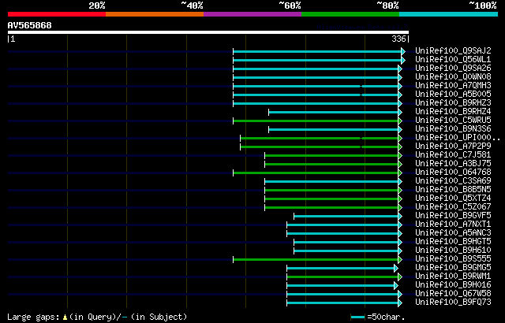The height and width of the screenshot is (323, 505).
Task: Click the UniRef100_Q0WN08 hit name
Action: click(453, 77)
